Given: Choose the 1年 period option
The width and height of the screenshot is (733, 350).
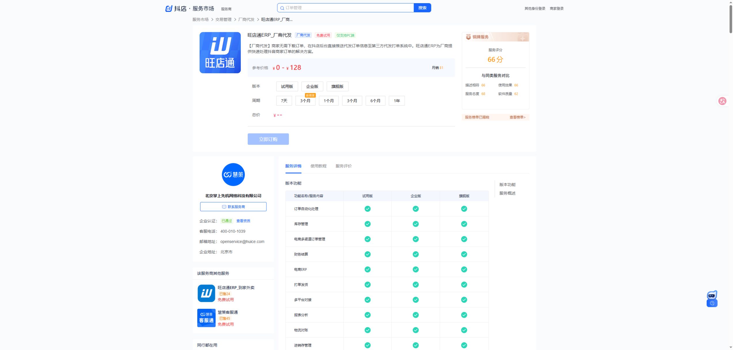Looking at the screenshot, I should 397,101.
